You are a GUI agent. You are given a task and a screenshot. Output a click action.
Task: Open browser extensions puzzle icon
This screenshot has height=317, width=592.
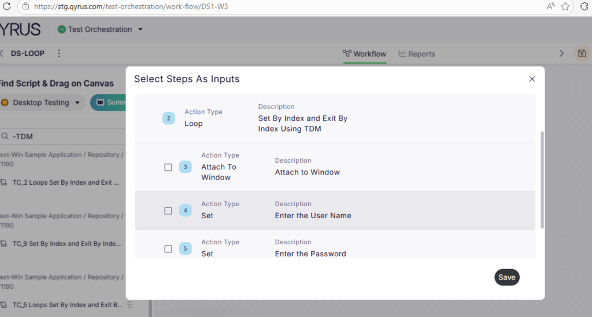pyautogui.click(x=584, y=6)
